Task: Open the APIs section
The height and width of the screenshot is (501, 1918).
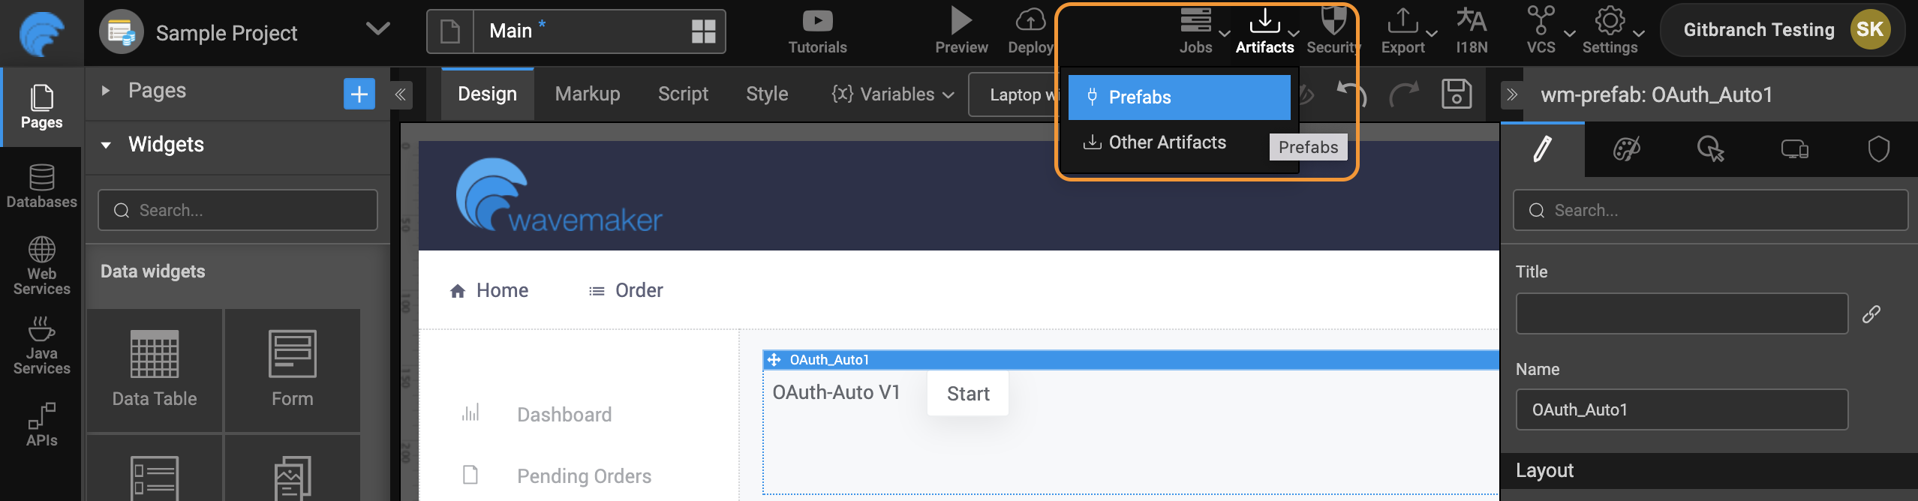Action: [41, 425]
